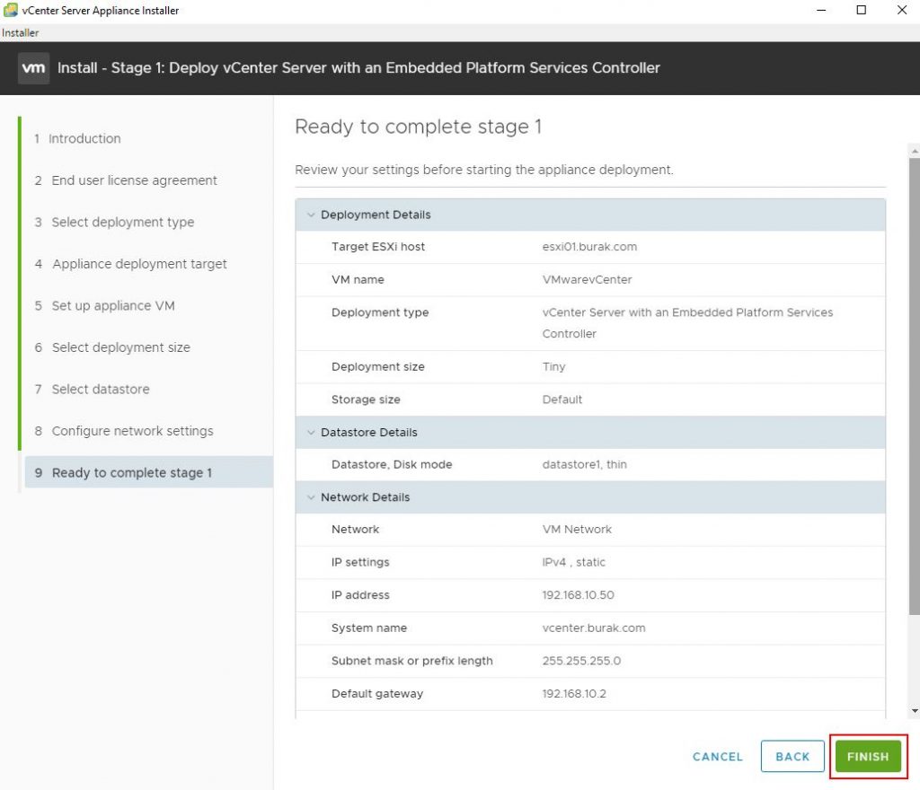Click the datastore1, thin value
Screen dimensions: 920x790
pos(584,465)
